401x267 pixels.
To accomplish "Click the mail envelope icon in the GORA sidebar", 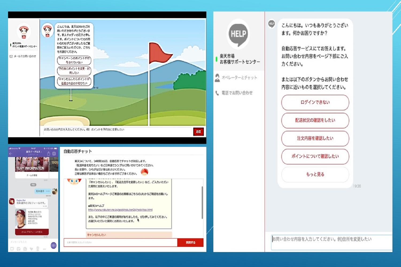I will click(11, 56).
